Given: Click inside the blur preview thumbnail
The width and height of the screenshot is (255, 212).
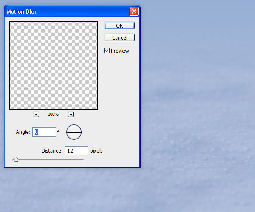Looking at the screenshot, I should pyautogui.click(x=54, y=65).
